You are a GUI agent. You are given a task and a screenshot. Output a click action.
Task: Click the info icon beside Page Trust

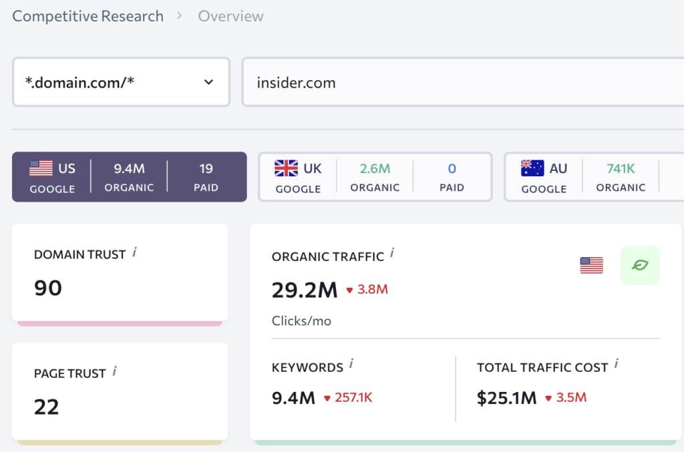pyautogui.click(x=115, y=371)
